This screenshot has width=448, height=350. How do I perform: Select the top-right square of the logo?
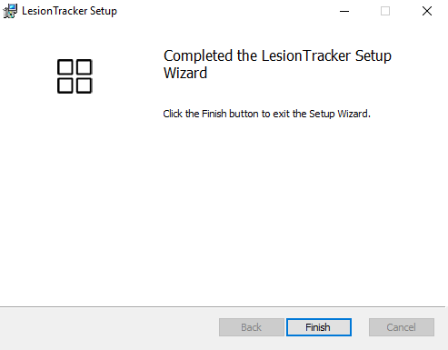point(84,67)
